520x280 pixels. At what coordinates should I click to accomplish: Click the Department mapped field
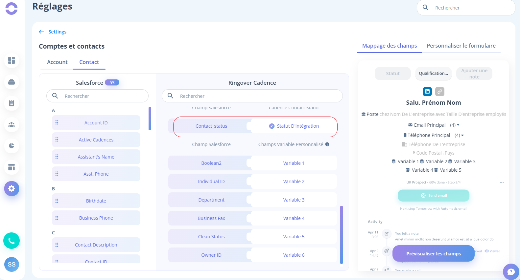tap(211, 200)
